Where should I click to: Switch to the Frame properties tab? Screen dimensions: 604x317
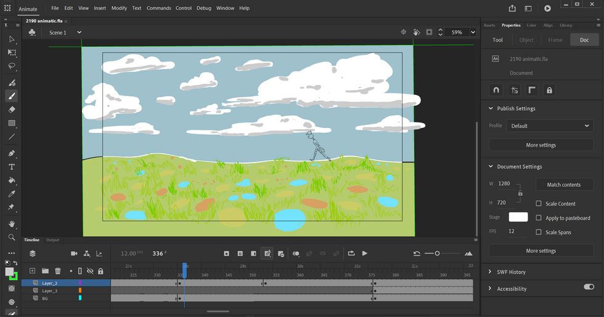(x=555, y=39)
